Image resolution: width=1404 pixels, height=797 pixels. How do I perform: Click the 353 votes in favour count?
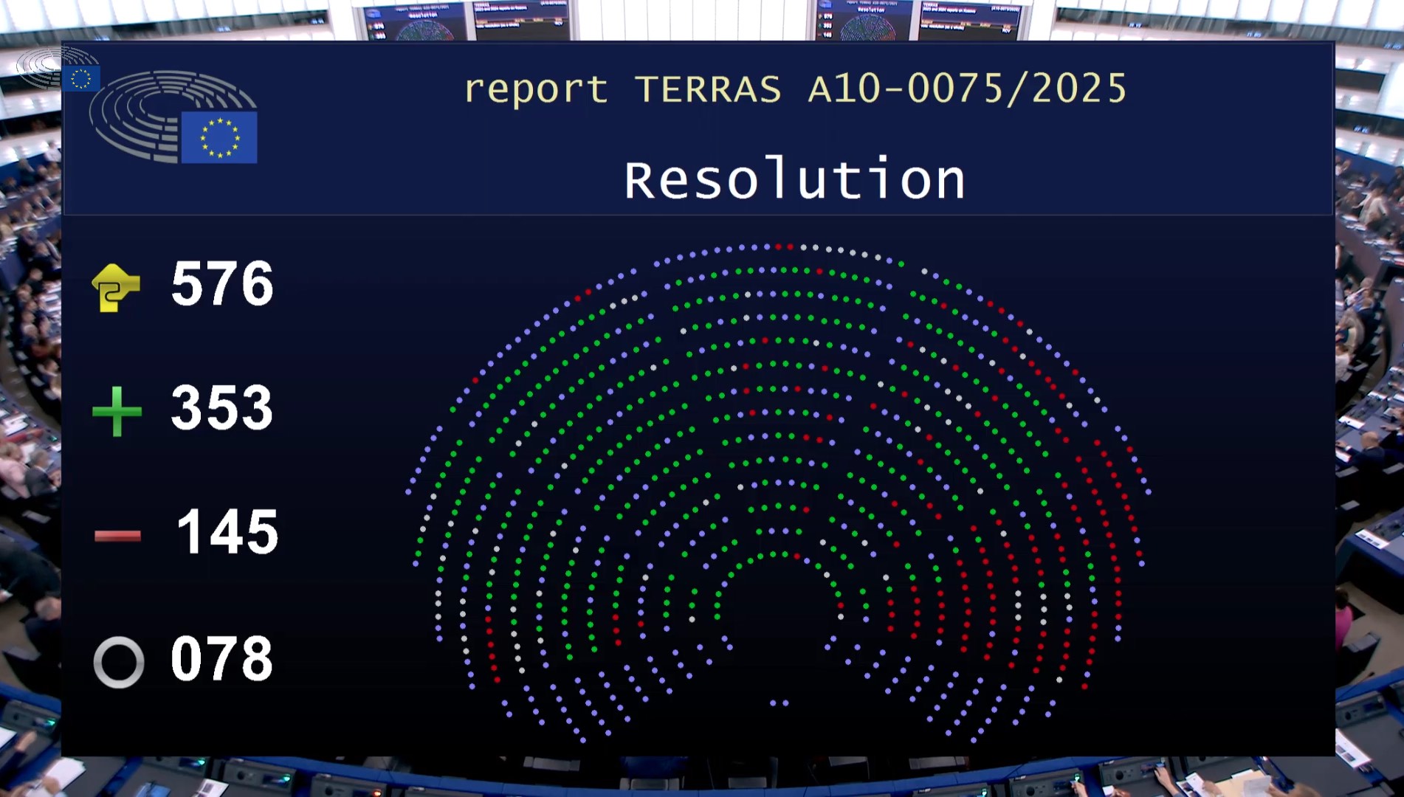point(222,408)
